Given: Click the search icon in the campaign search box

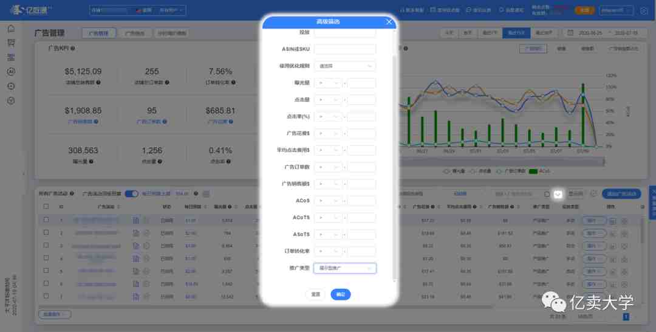Looking at the screenshot, I should (x=547, y=194).
